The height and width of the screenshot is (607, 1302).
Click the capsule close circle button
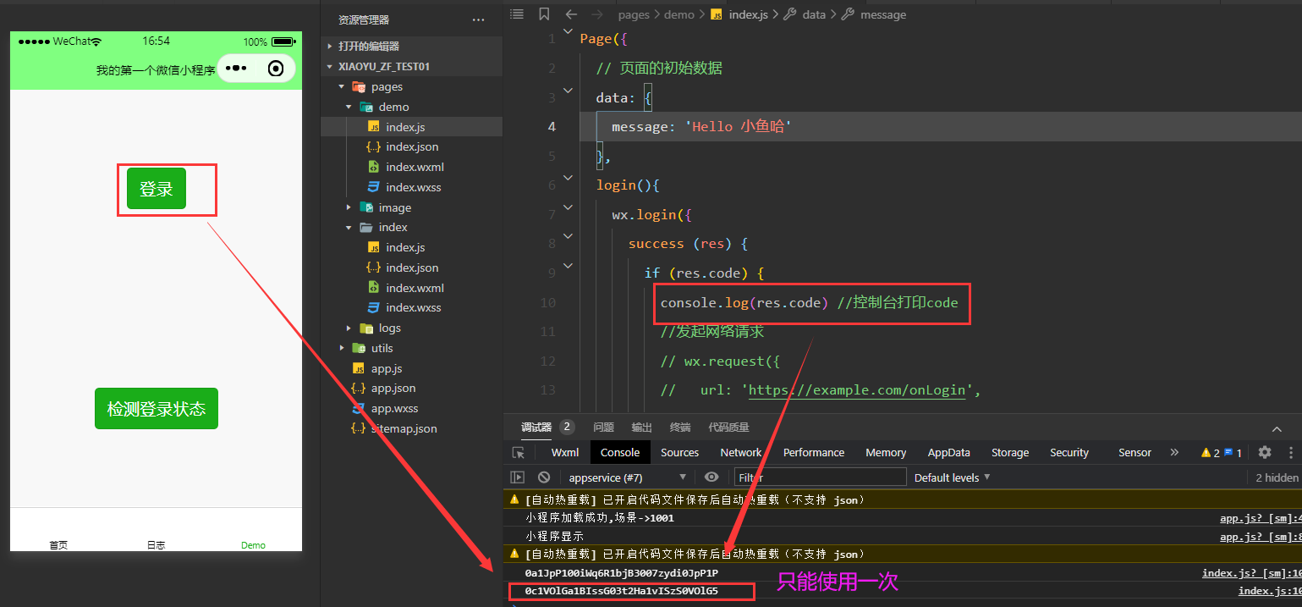(x=276, y=69)
